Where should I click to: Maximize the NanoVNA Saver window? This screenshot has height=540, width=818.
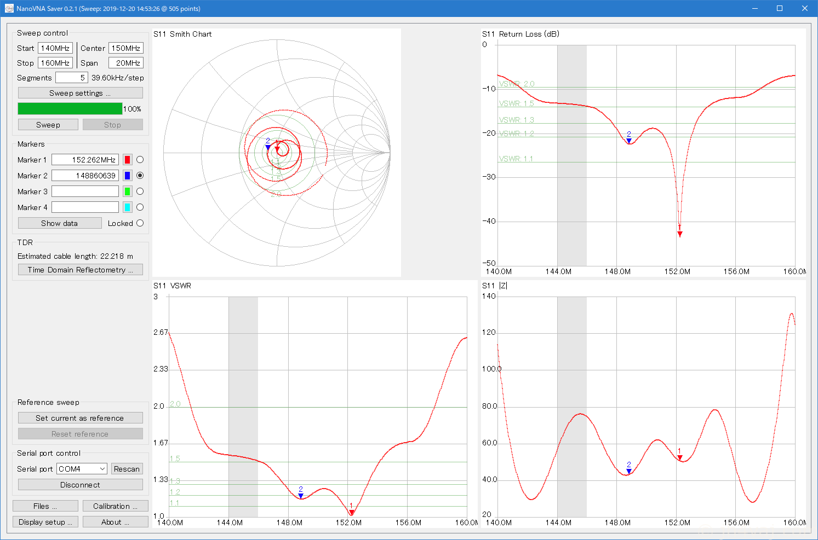[780, 8]
